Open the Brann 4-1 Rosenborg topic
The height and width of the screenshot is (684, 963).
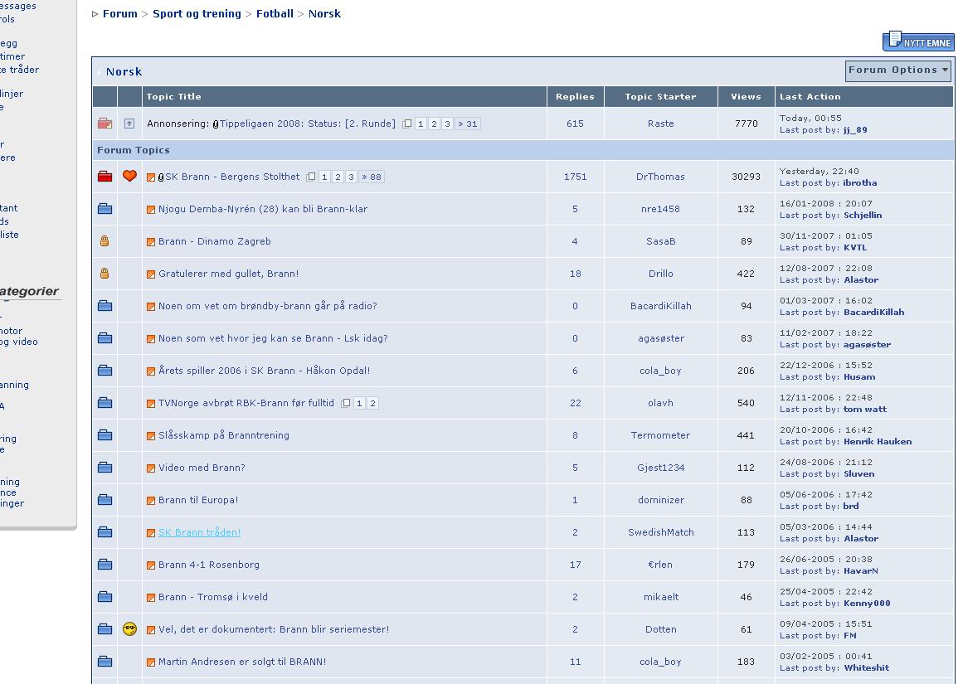point(209,565)
